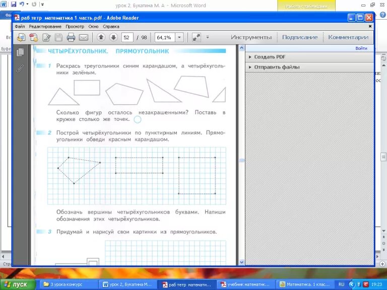The height and width of the screenshot is (290, 387).
Task: Click the Windows пуск Start button
Action: click(18, 284)
